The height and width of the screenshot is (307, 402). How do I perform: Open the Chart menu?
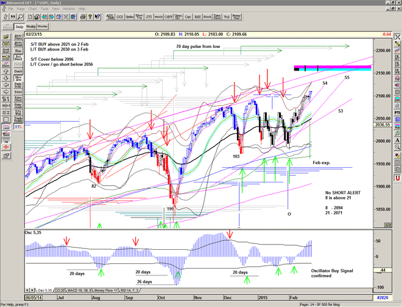pos(32,9)
